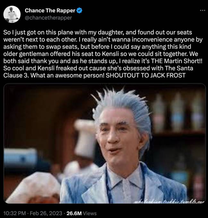The width and height of the screenshot is (208, 218).
Task: Open the 10:32 PM timestamp link
Action: tap(14, 213)
